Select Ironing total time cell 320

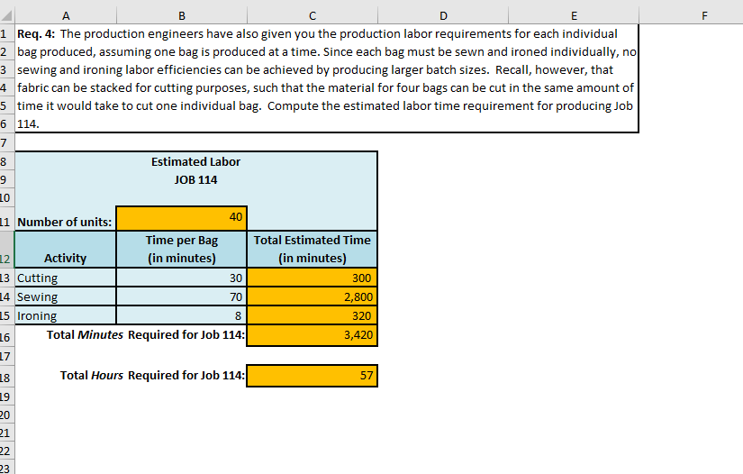click(x=313, y=315)
